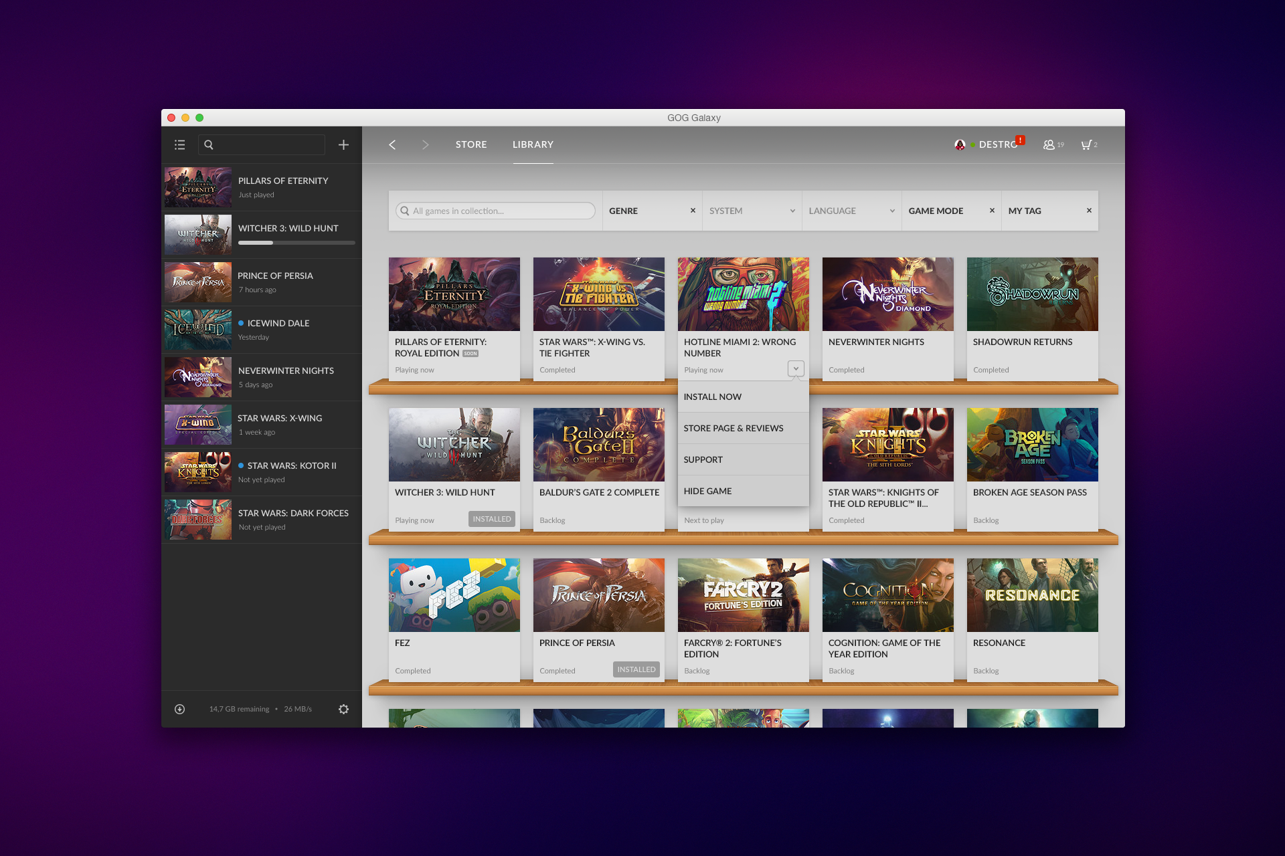Click the settings gear icon bottom-left

click(342, 709)
